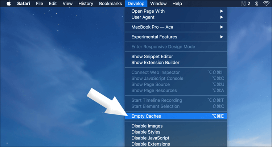Choose Connect Web Inspector

coord(176,72)
